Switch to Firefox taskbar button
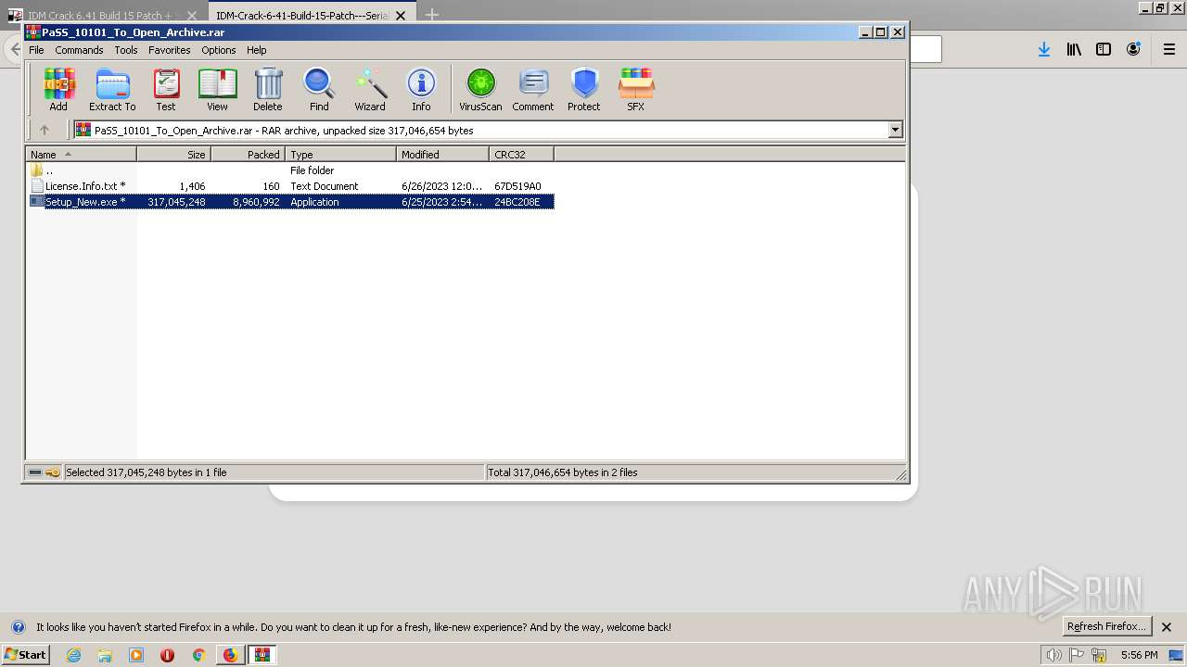Image resolution: width=1187 pixels, height=667 pixels. pyautogui.click(x=230, y=655)
